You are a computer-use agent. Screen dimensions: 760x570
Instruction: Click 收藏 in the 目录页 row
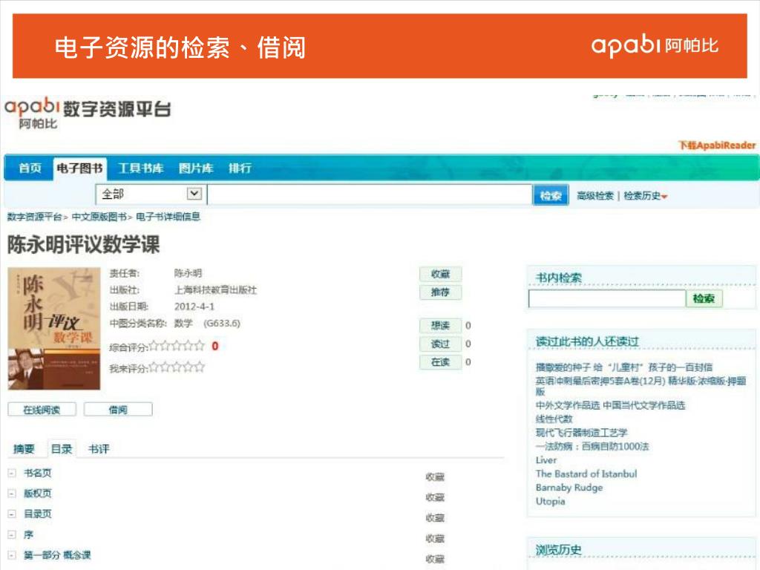[x=435, y=517]
